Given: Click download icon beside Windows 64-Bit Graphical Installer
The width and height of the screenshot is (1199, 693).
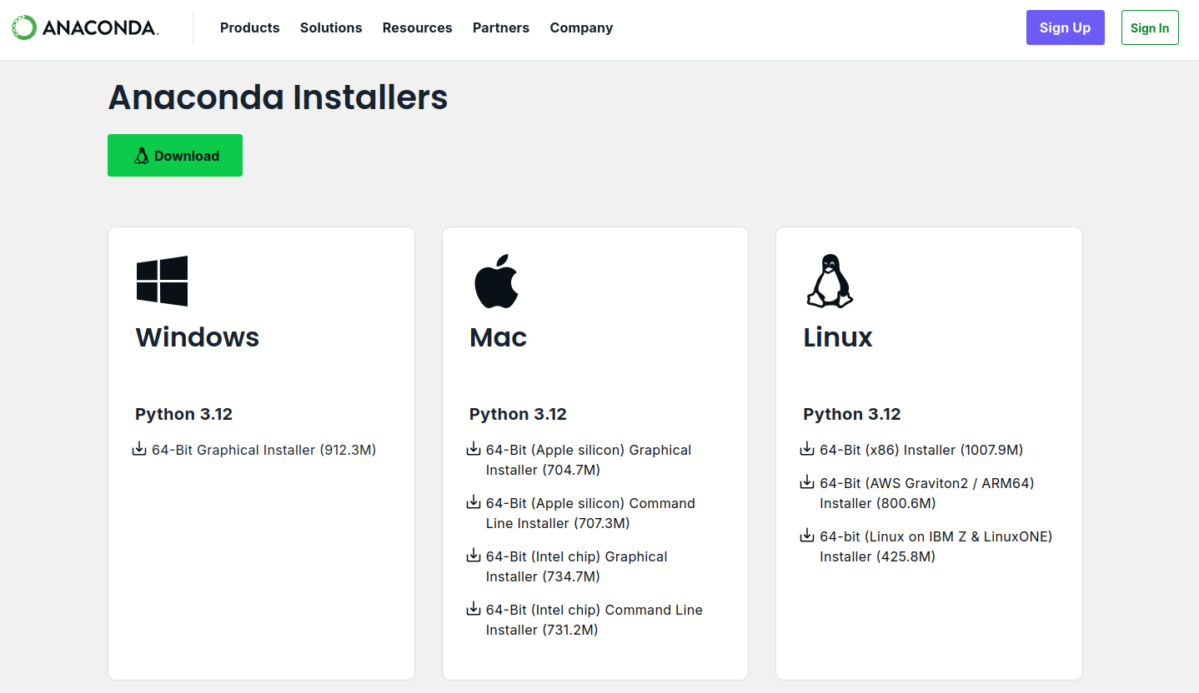Looking at the screenshot, I should (x=139, y=449).
